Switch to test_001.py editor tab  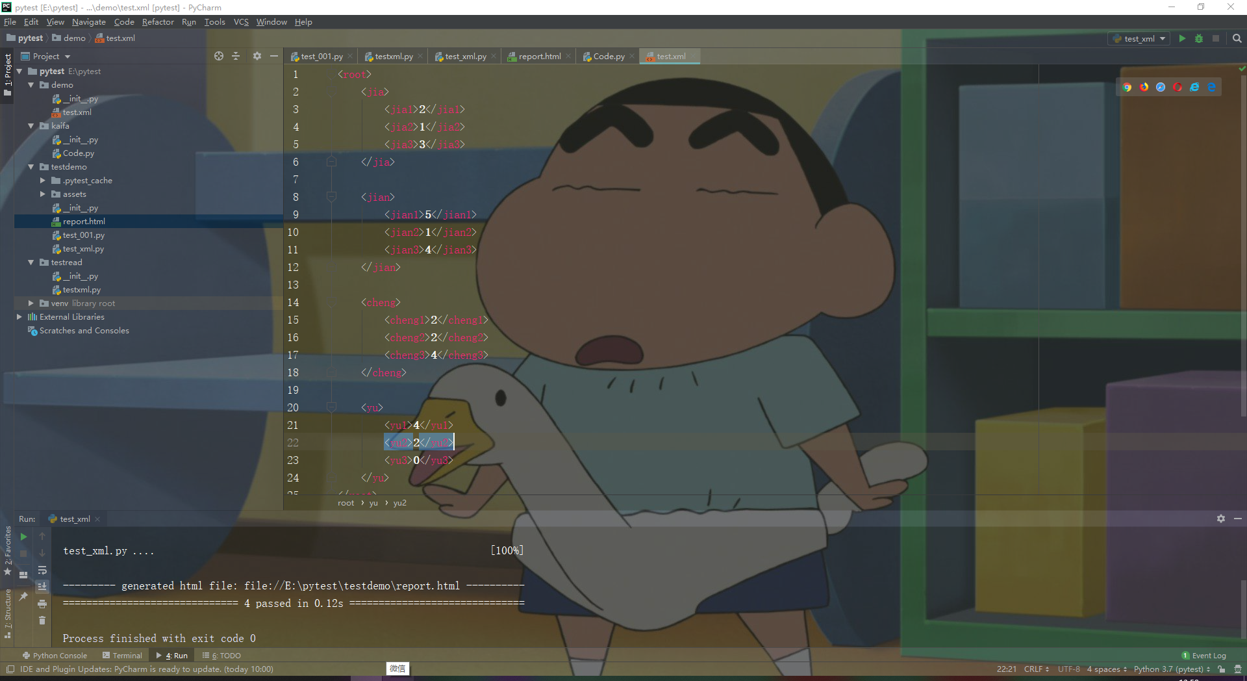(322, 57)
